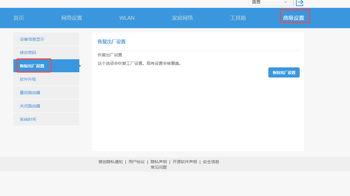Screen dimensions: 350x196
Task: Select 修改密码 to change the password
Action: point(28,52)
